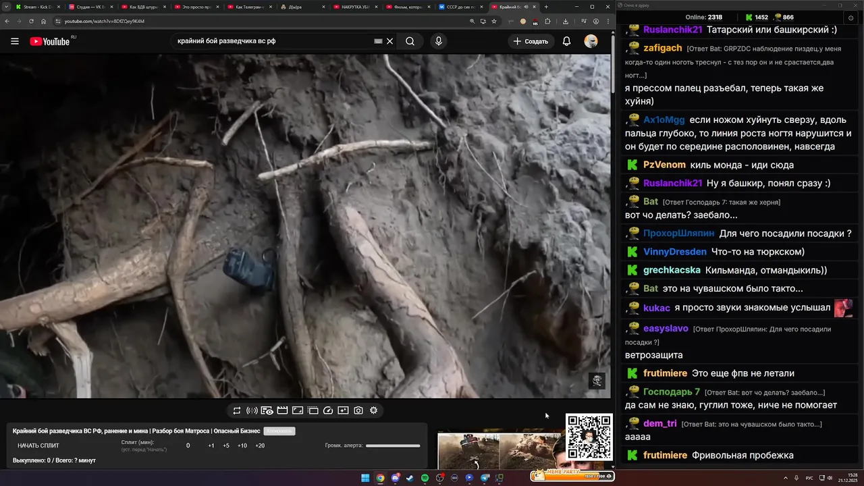Open player toolbar gear settings
Viewport: 864px width, 486px height.
373,410
